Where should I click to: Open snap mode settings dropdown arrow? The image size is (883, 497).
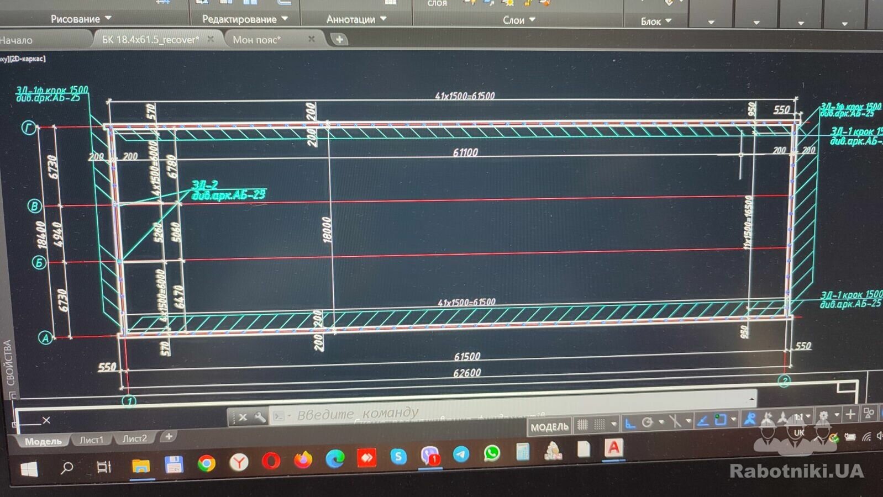(614, 424)
